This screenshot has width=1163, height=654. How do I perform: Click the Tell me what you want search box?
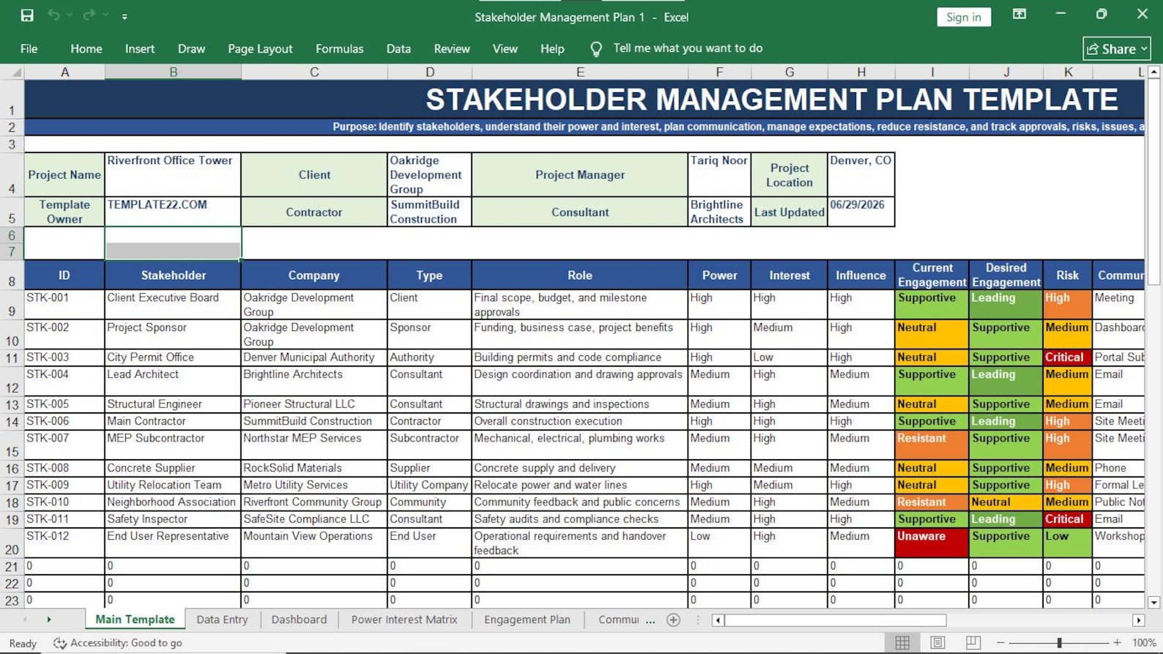(688, 48)
